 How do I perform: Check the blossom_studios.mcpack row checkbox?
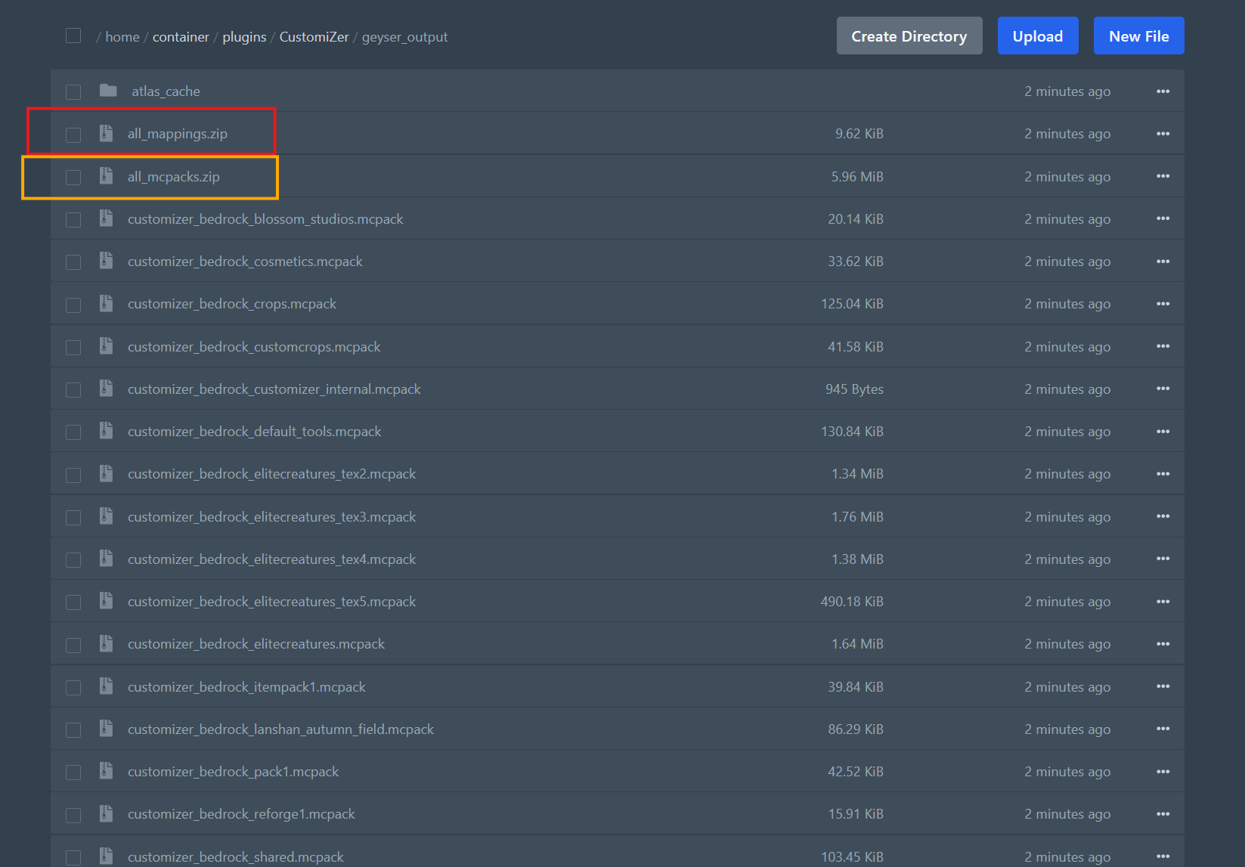click(73, 220)
